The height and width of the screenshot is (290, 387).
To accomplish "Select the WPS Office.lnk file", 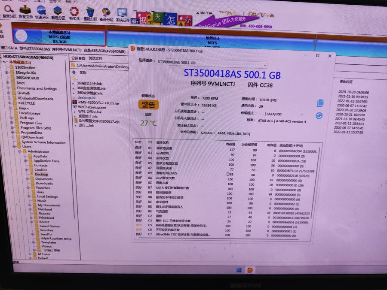I will [x=90, y=112].
